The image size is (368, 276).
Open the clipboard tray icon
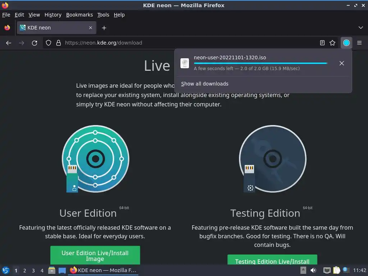tap(336, 270)
